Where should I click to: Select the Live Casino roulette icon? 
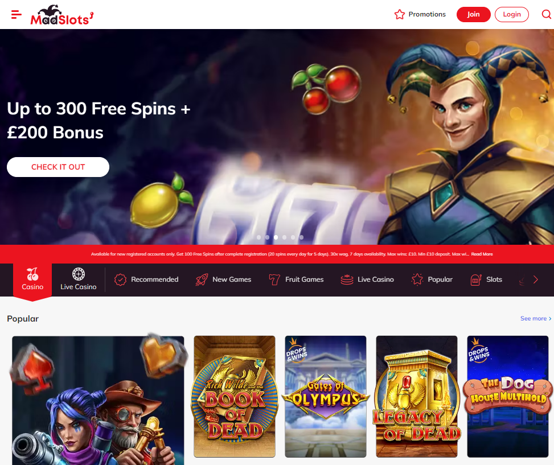point(79,274)
